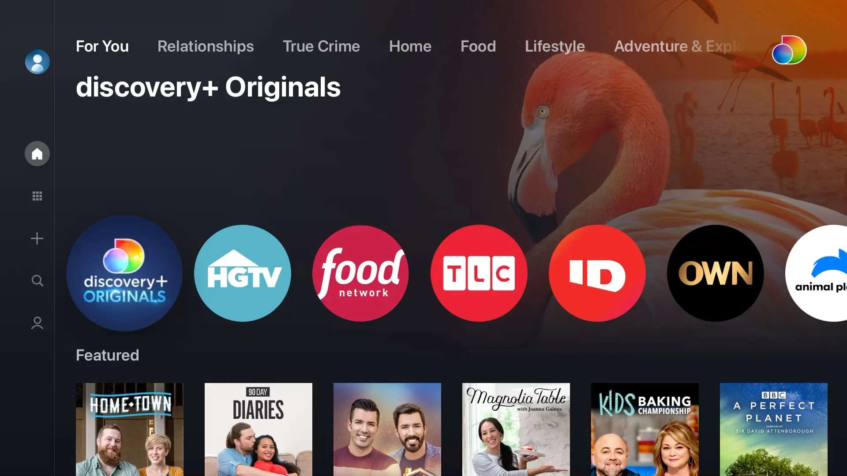Click the Food category link

(x=478, y=46)
